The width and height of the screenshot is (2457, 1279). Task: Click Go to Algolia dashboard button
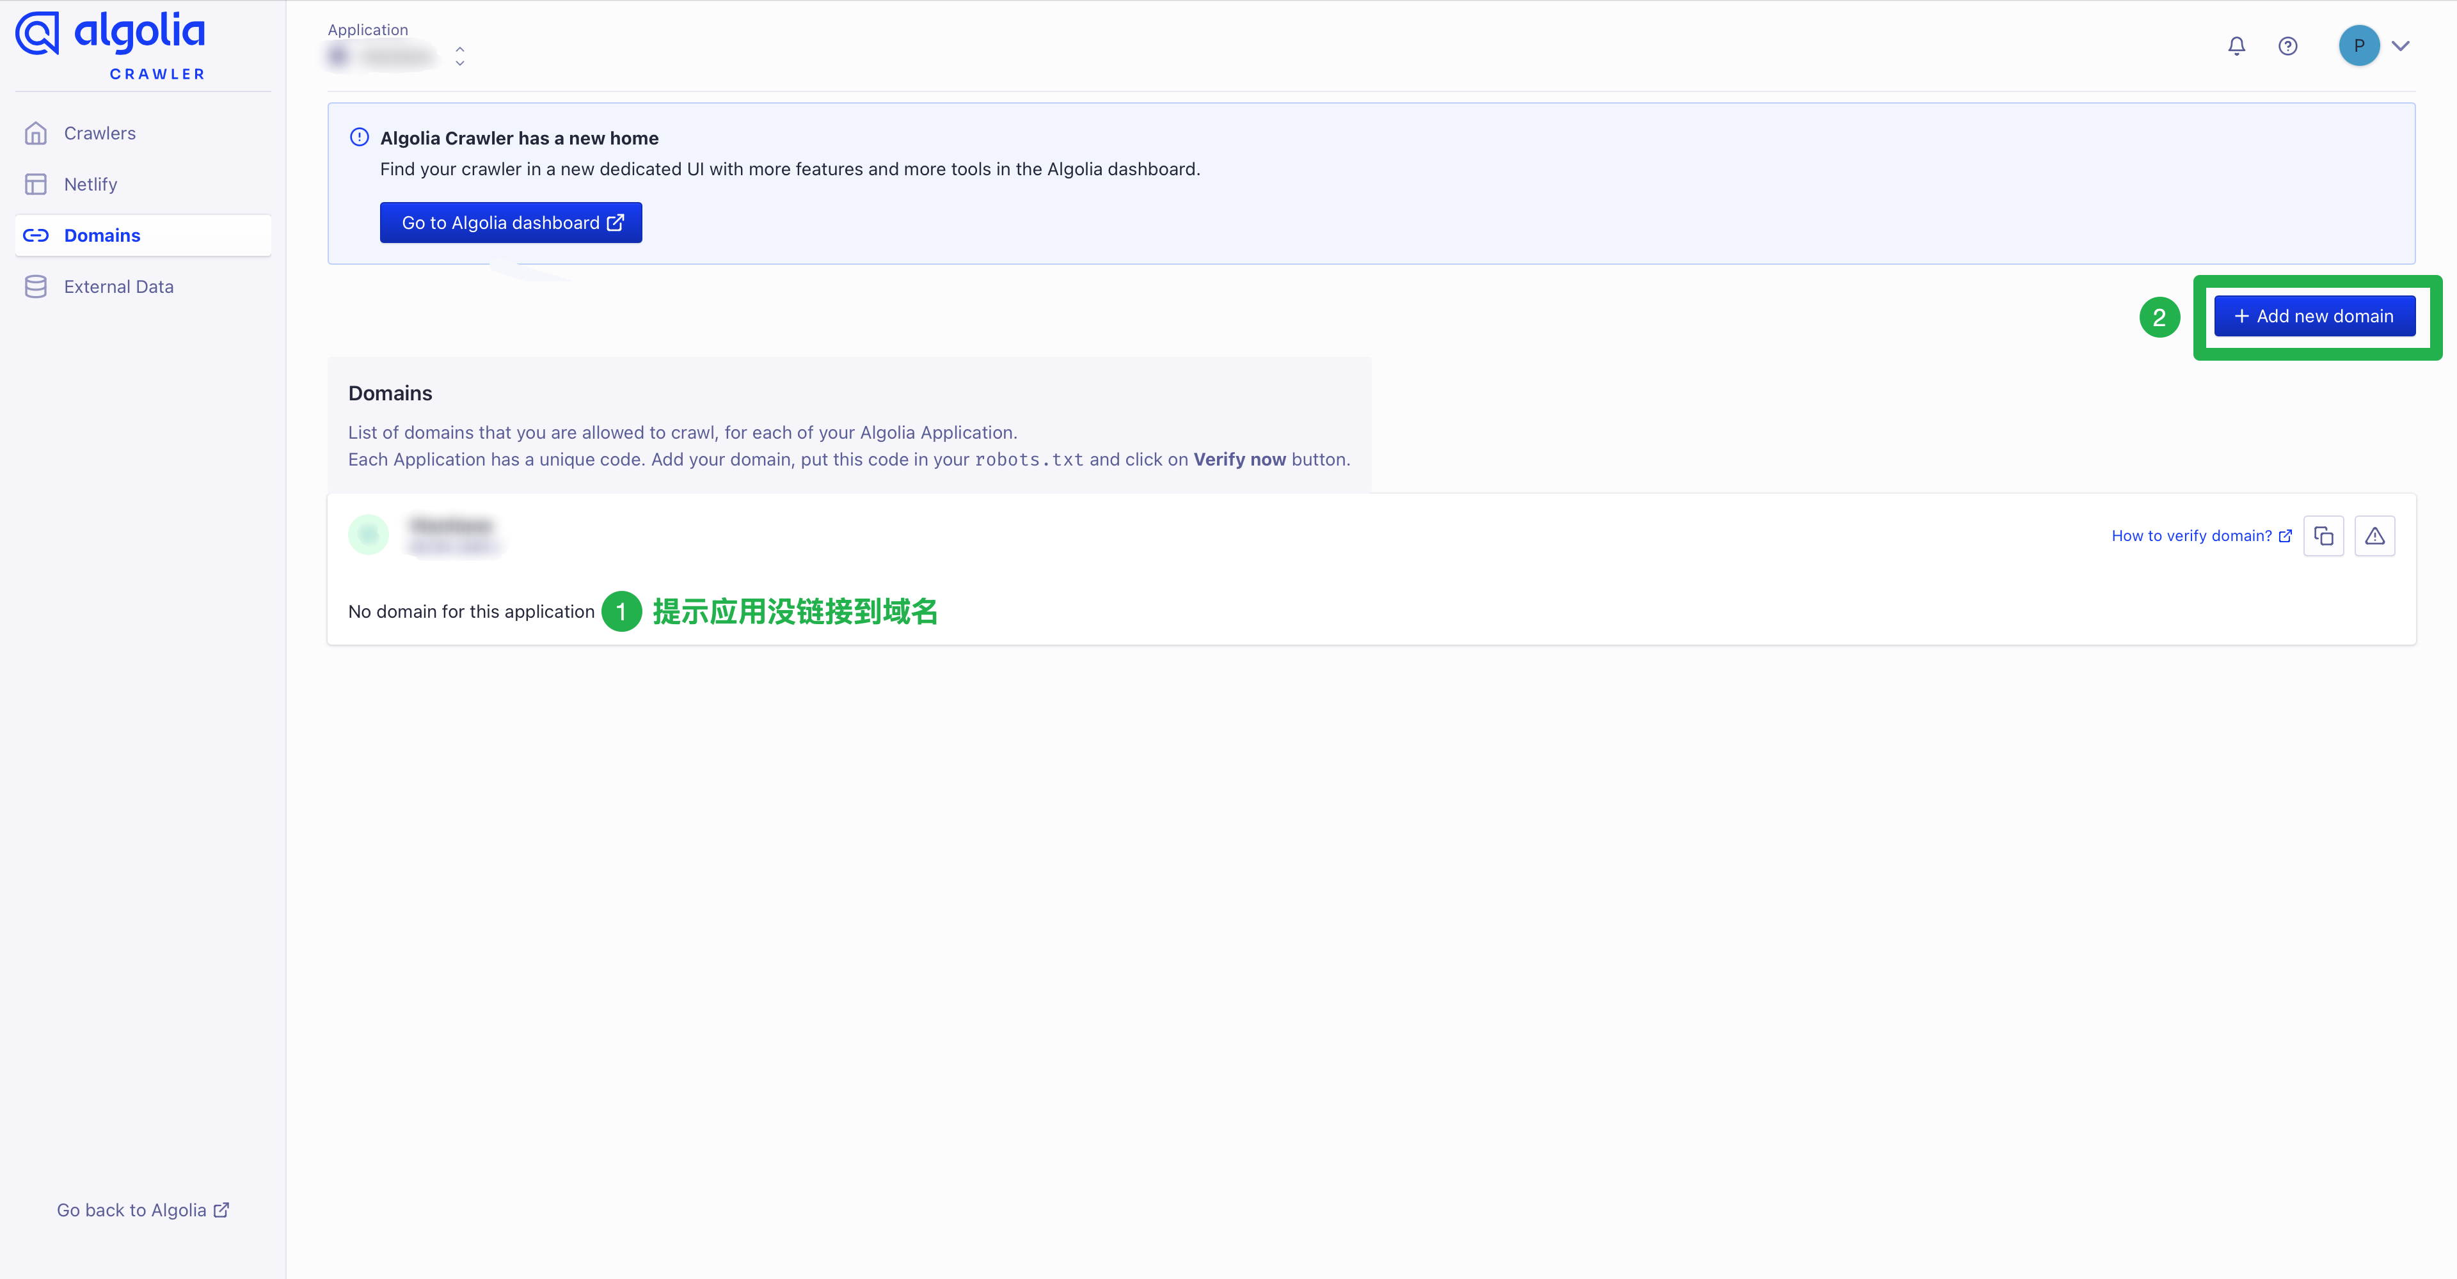pos(511,222)
